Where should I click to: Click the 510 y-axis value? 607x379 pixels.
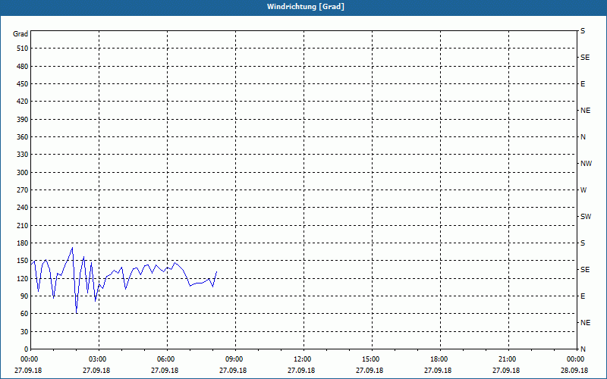point(22,49)
